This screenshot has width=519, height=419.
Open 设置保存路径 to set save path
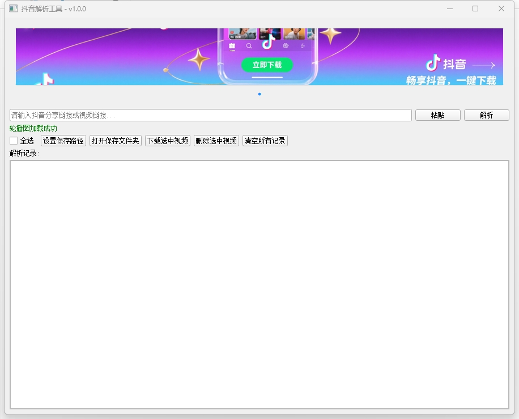pos(63,141)
